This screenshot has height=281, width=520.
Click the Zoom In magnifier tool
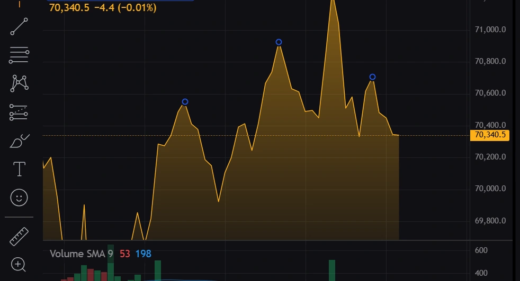pyautogui.click(x=20, y=264)
